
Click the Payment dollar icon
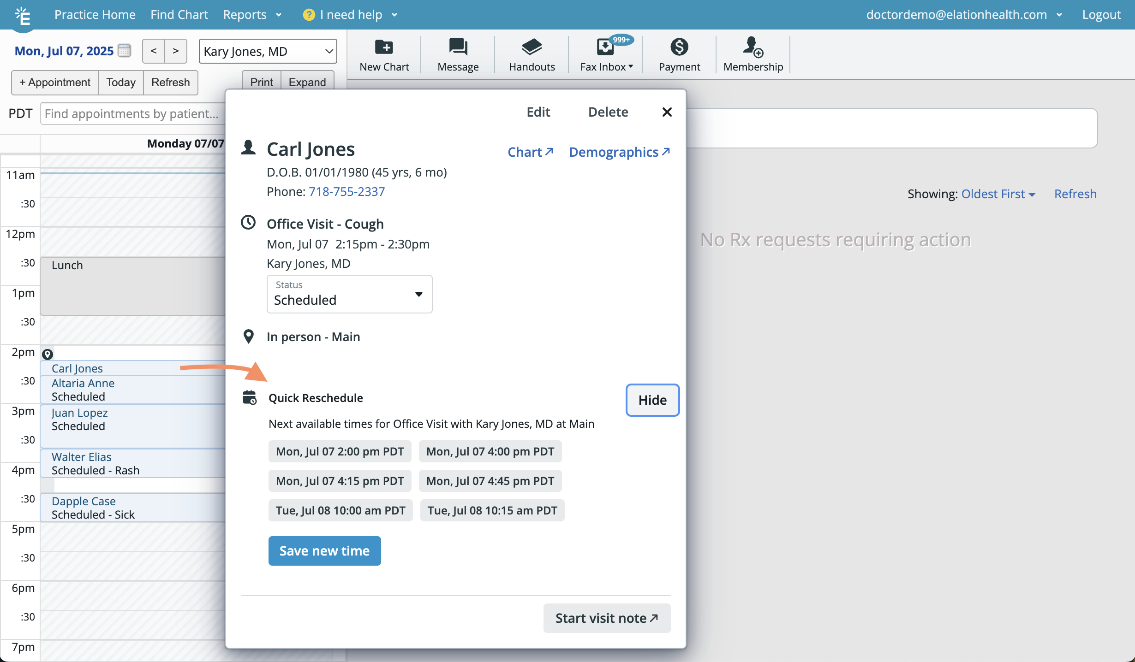[679, 47]
